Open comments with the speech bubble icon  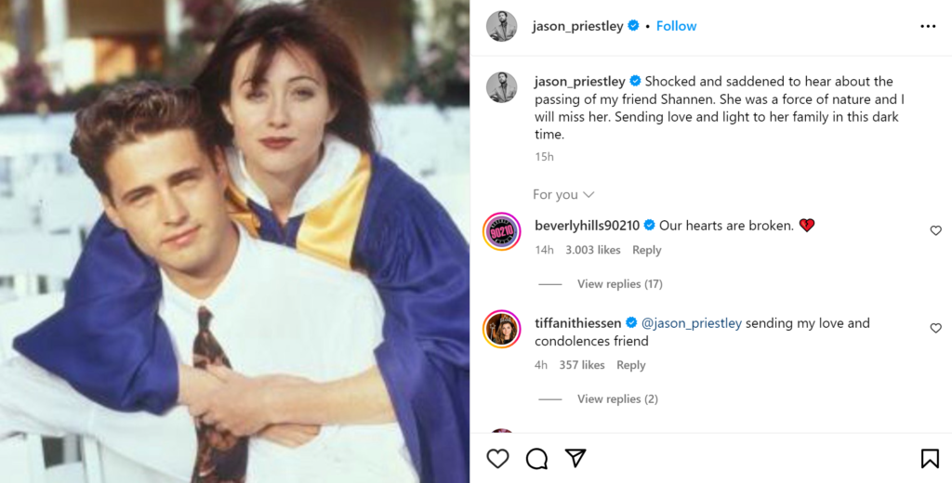[536, 458]
